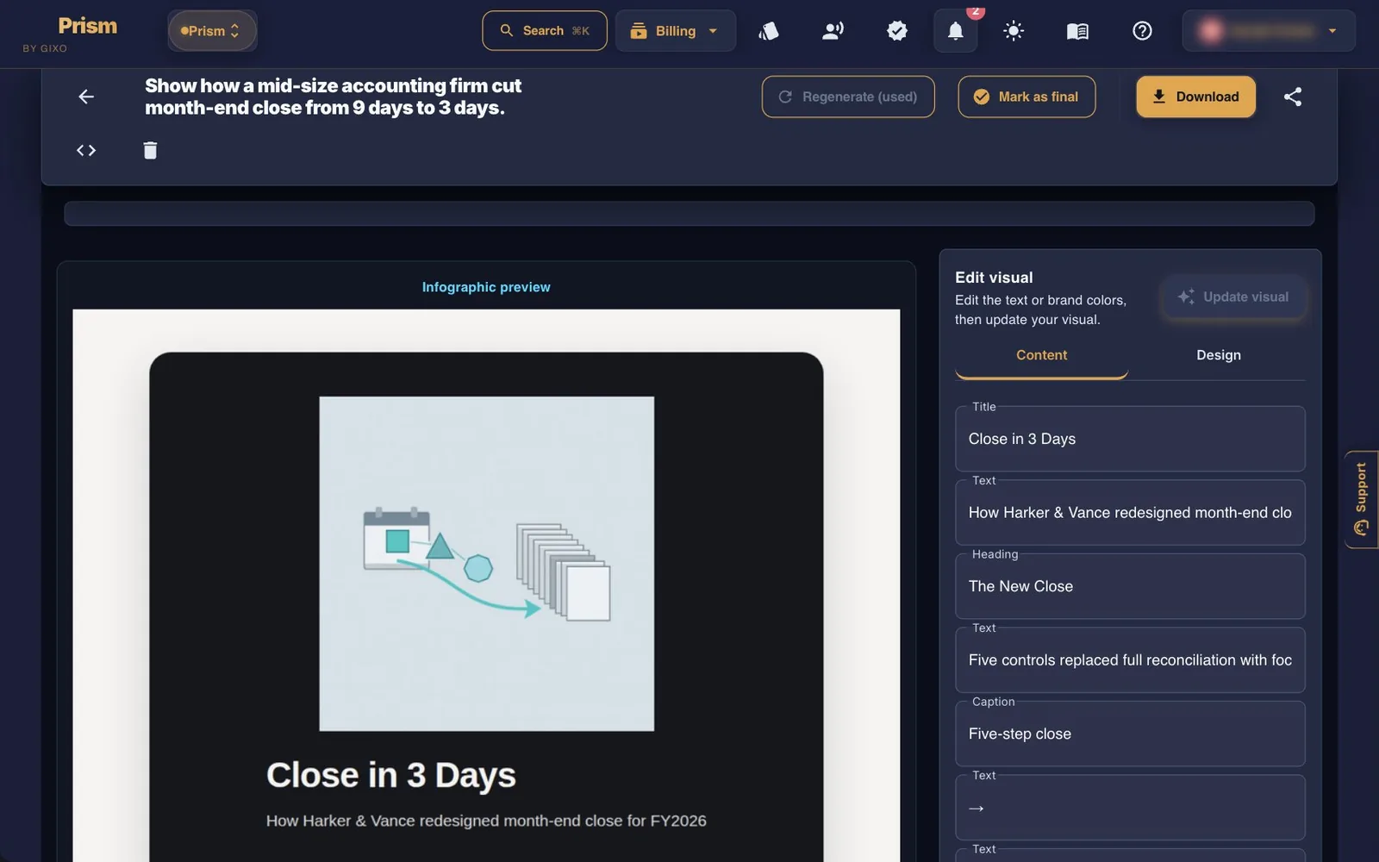Click the infographic illustration thumbnail

point(487,564)
